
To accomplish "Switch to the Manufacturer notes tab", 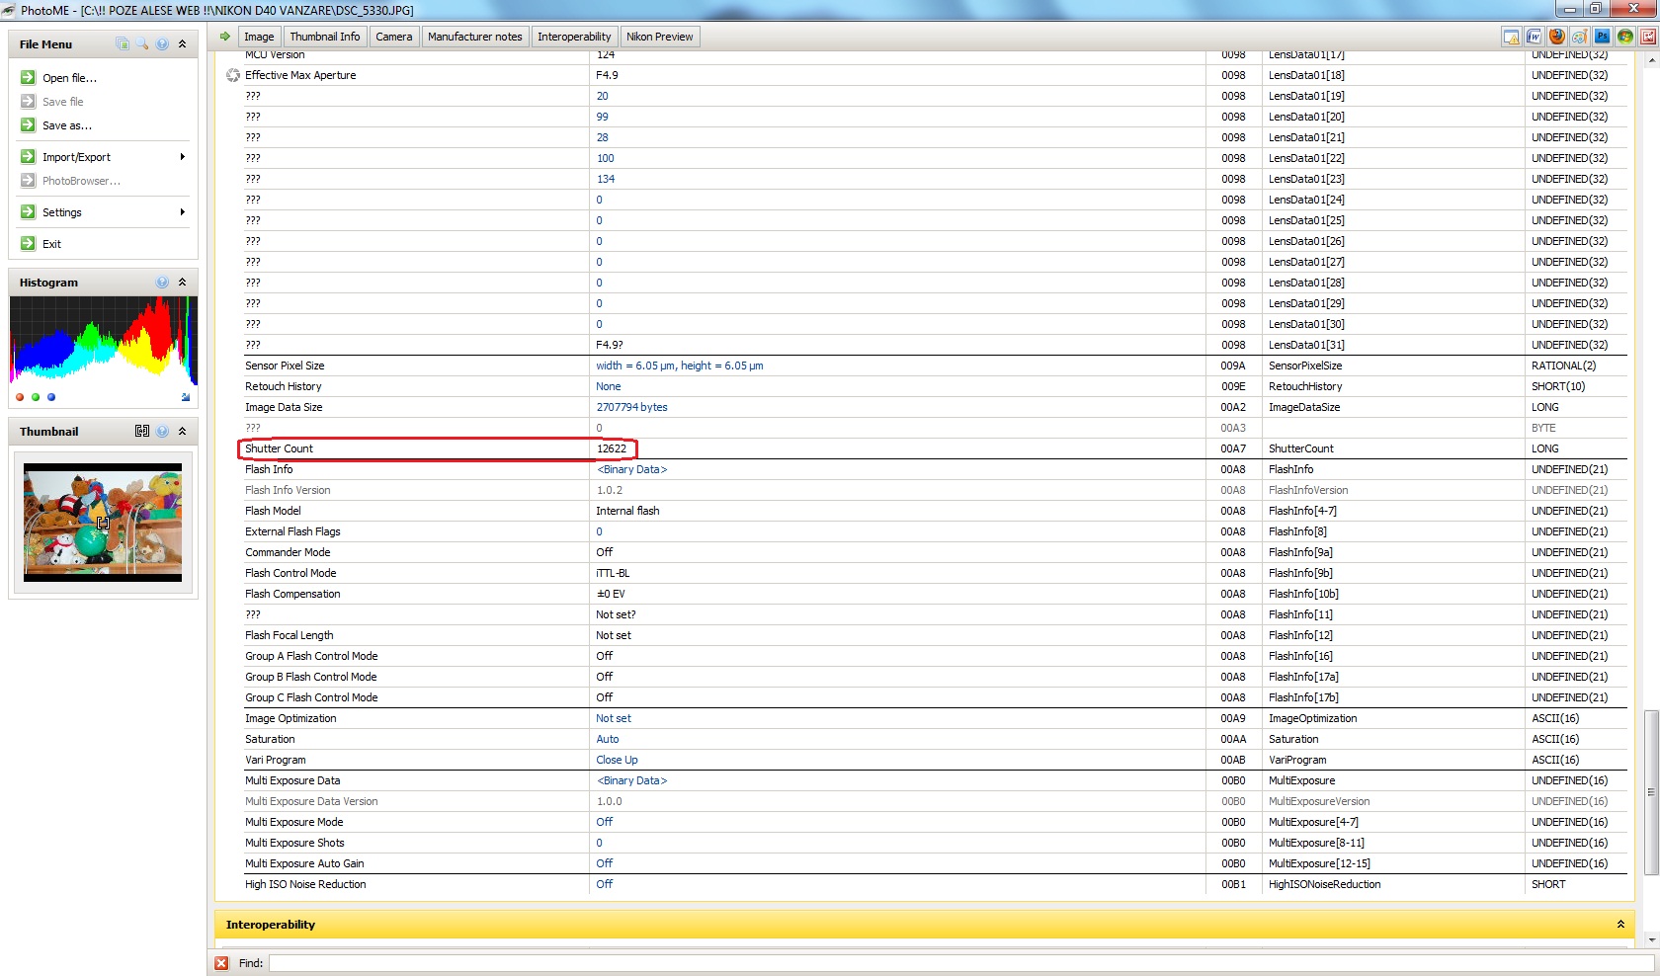I will tap(474, 37).
